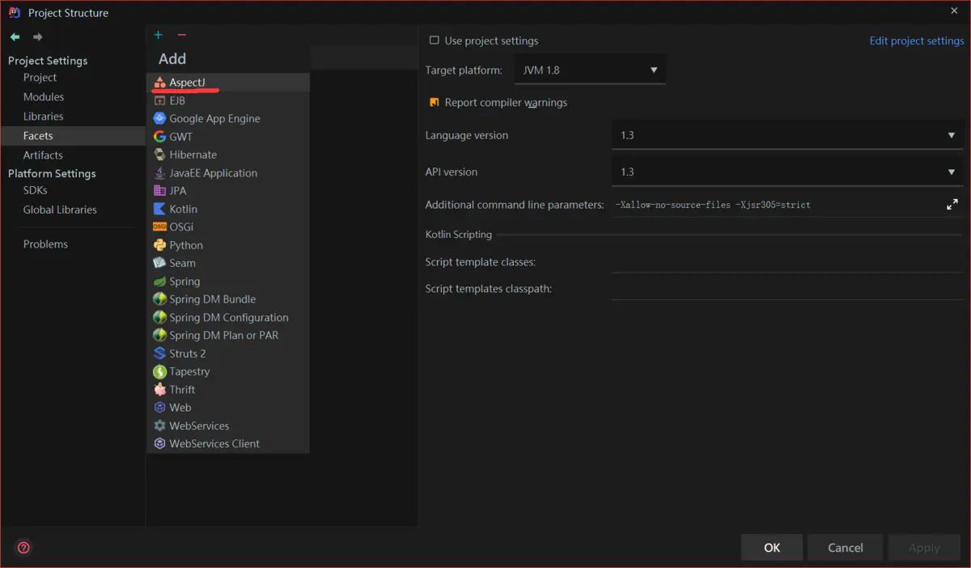The height and width of the screenshot is (568, 971).
Task: Click the forward navigation arrow
Action: [x=37, y=37]
